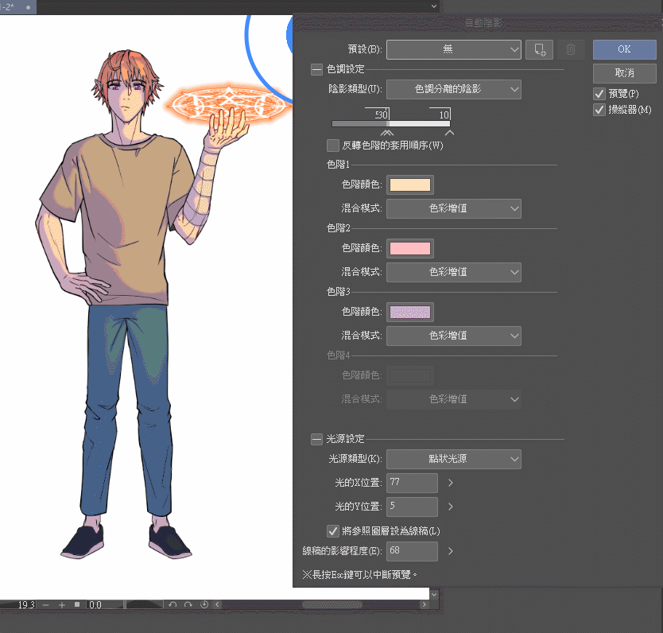Expand slider arrow beside 線稿的影響程度
The width and height of the screenshot is (663, 633).
(x=450, y=551)
